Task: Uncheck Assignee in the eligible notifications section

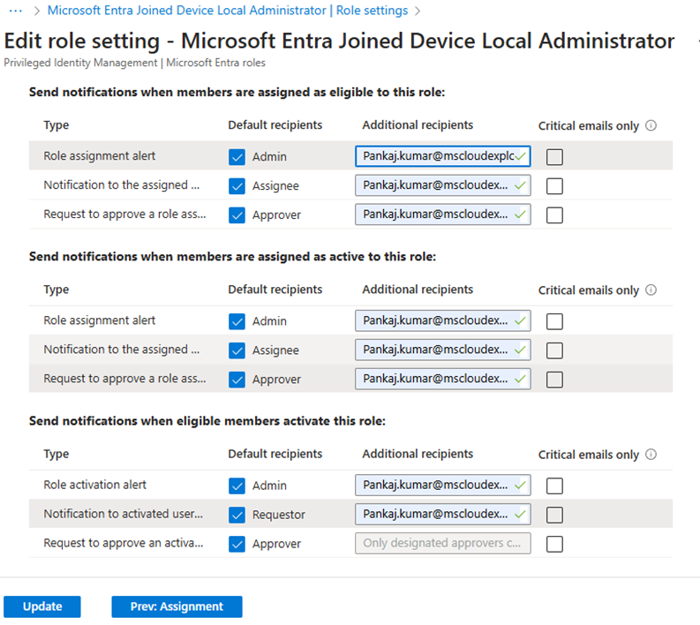Action: [237, 186]
